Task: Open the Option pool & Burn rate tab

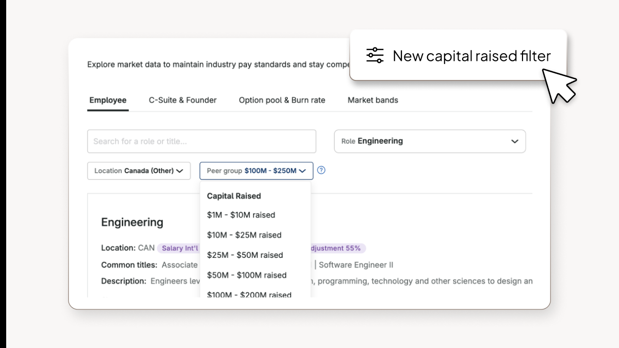Action: (282, 100)
